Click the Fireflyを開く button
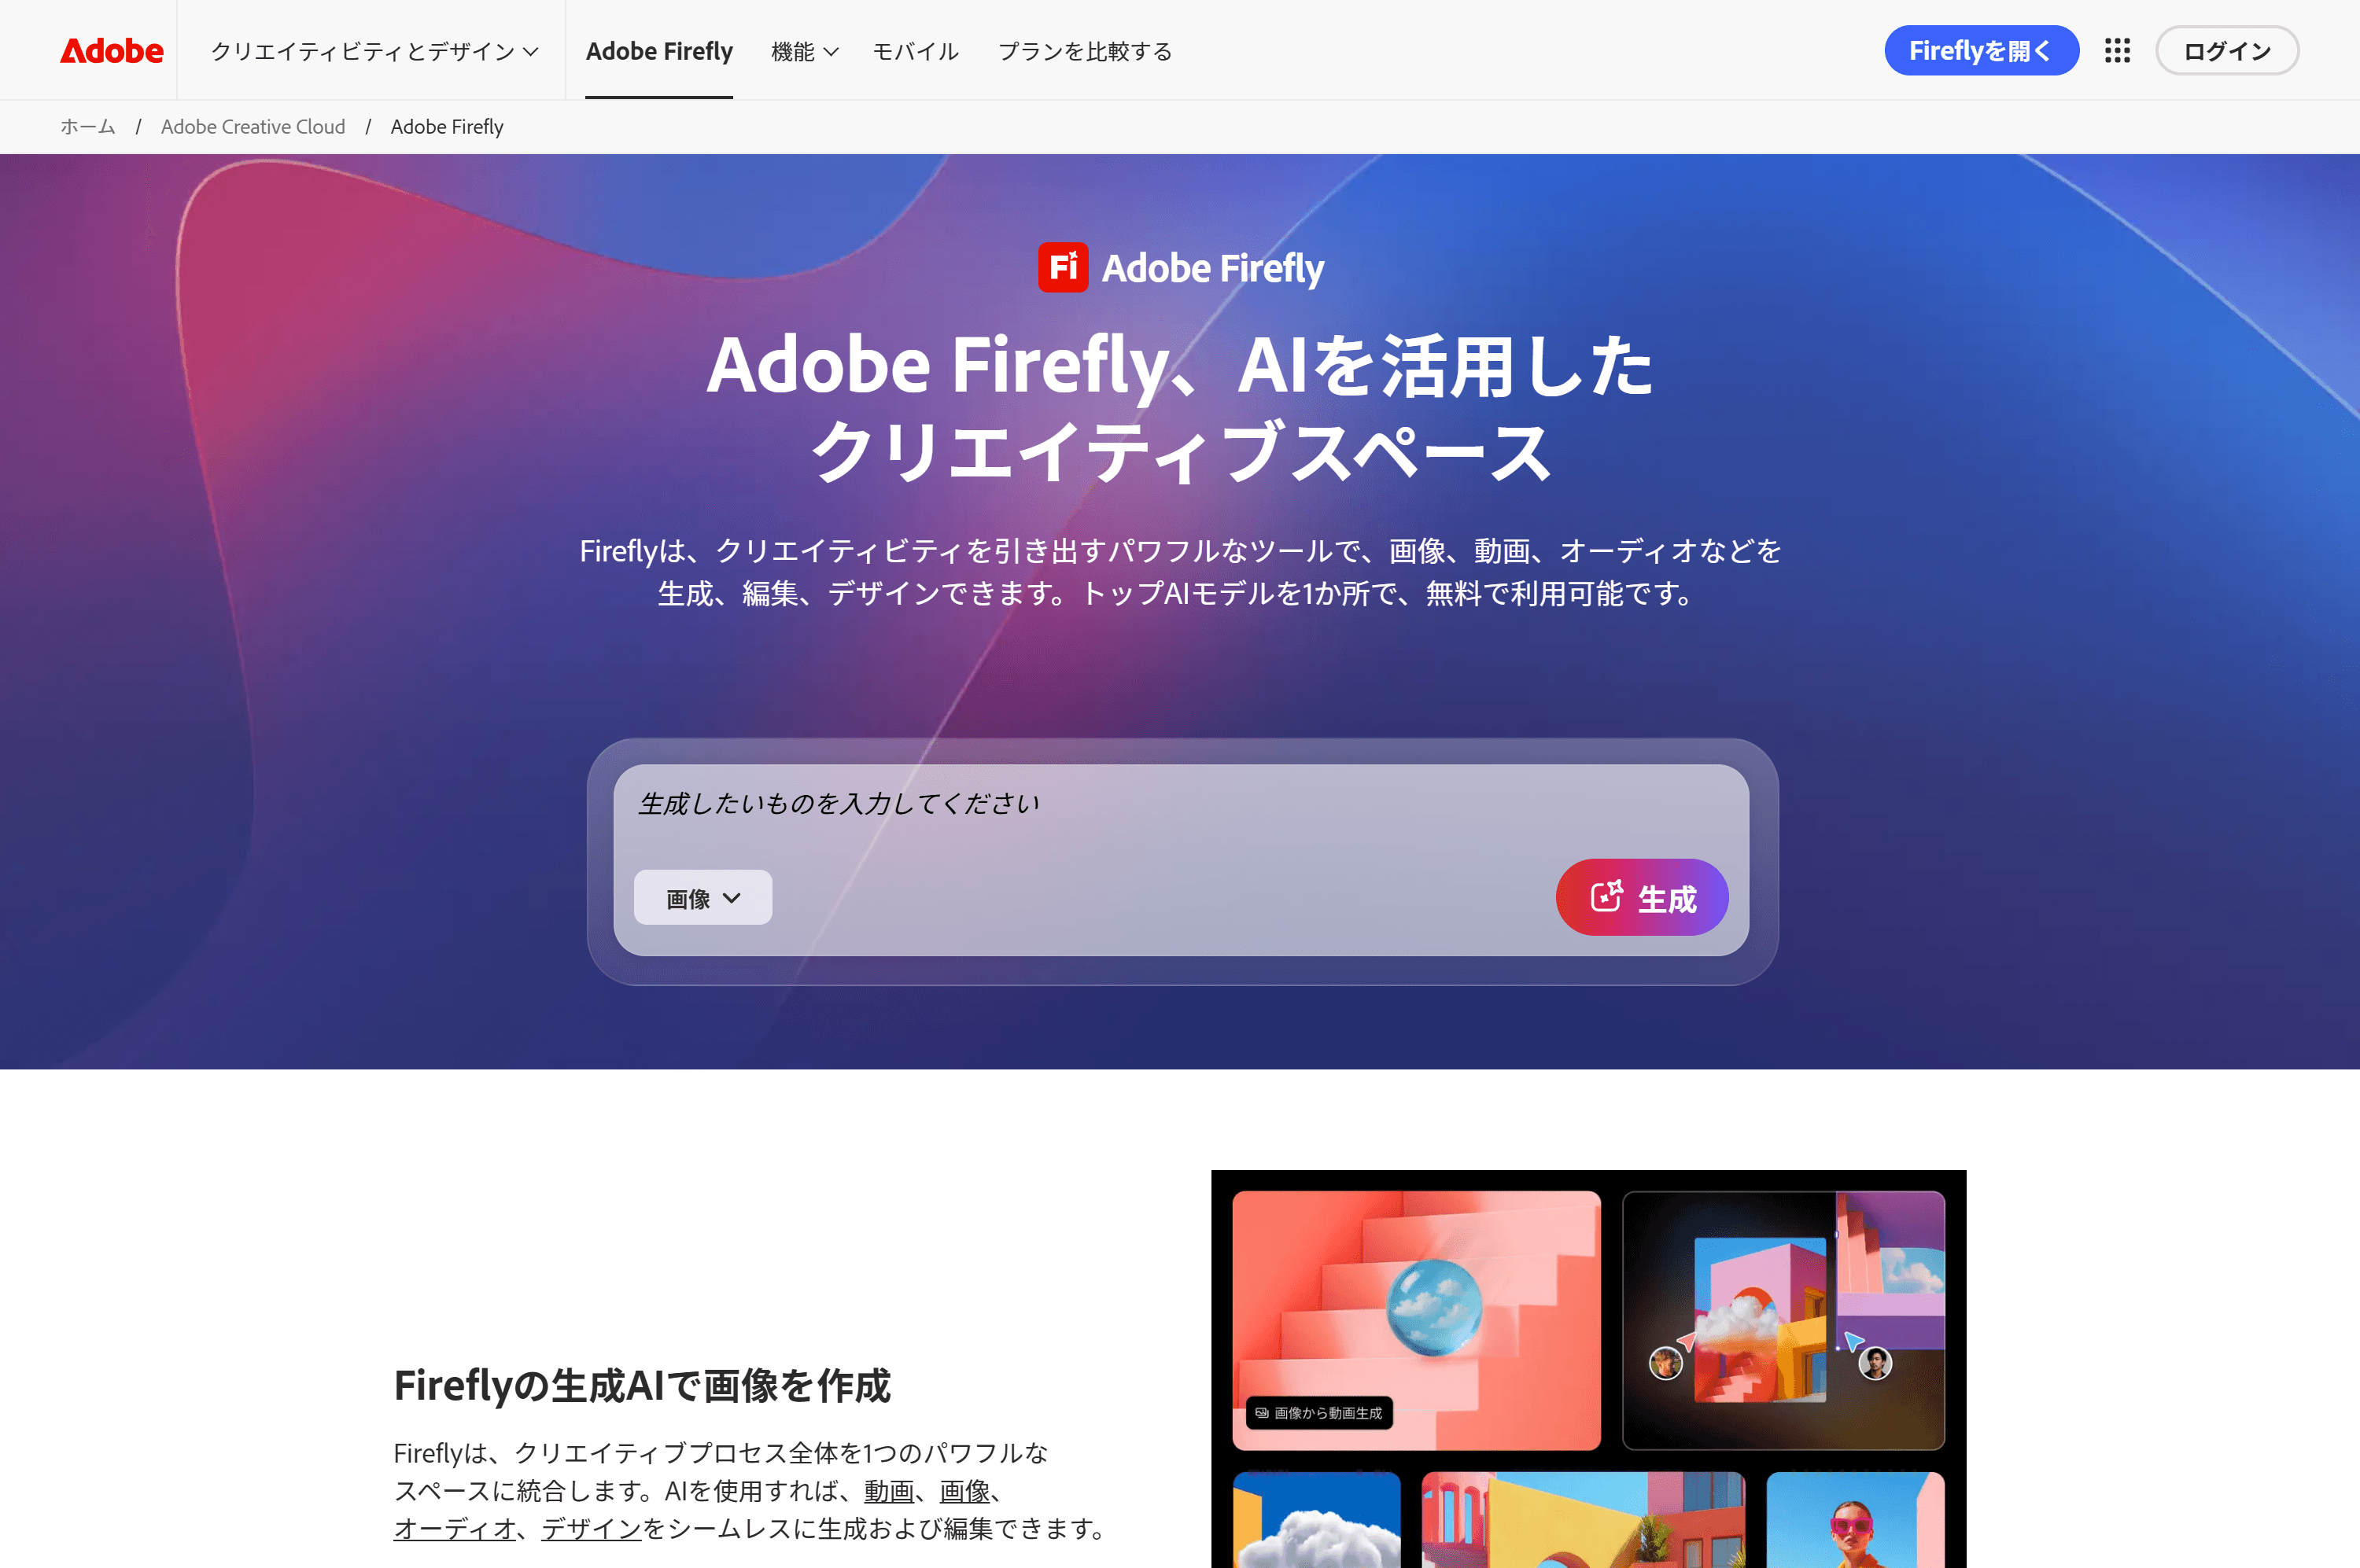 (1981, 50)
